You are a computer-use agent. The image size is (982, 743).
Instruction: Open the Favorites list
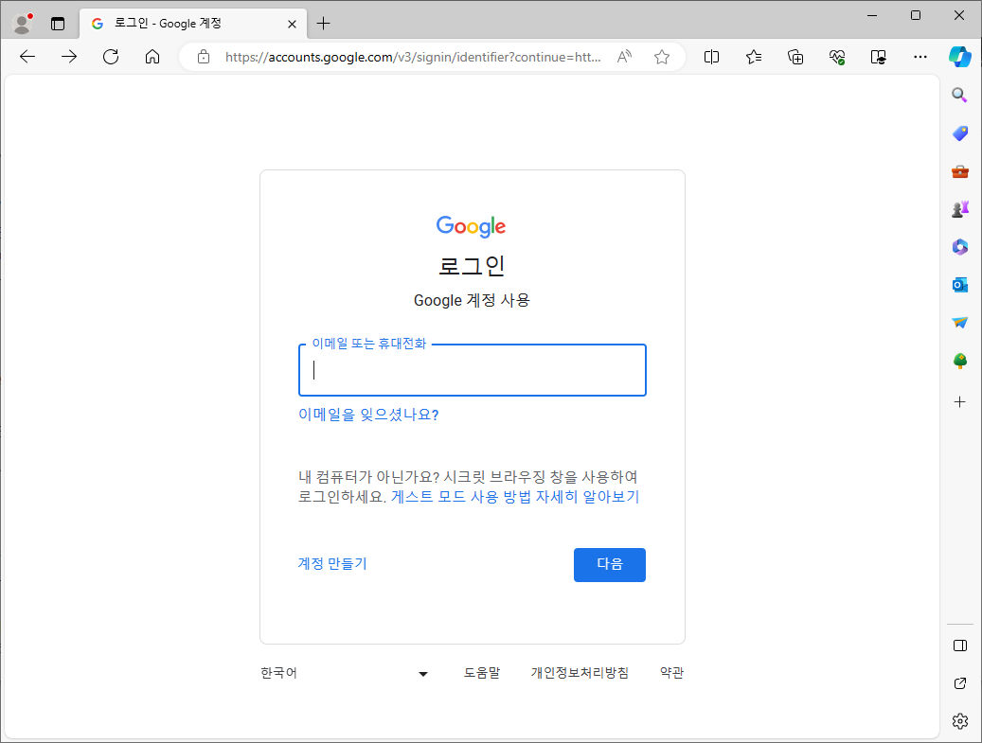pos(754,57)
